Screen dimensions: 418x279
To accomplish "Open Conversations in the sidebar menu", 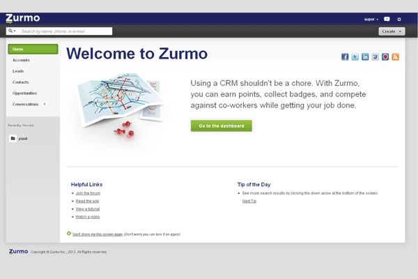I will pyautogui.click(x=25, y=104).
